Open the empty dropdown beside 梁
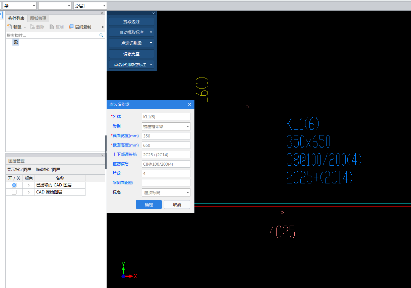The height and width of the screenshot is (288, 411). (69, 6)
